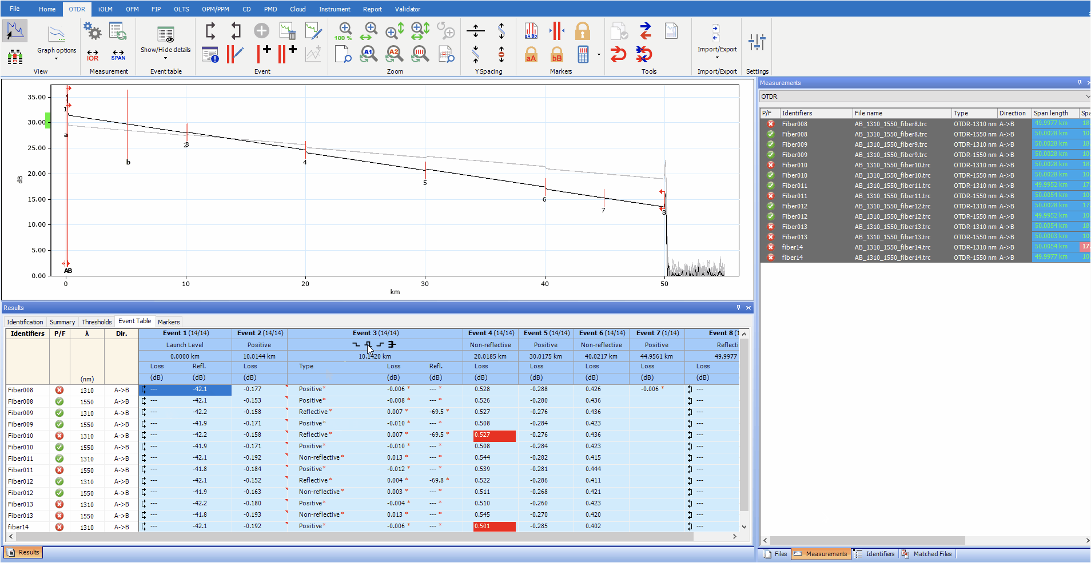Click the blue and red swap arrows tool
This screenshot has height=563, width=1091.
coord(645,31)
